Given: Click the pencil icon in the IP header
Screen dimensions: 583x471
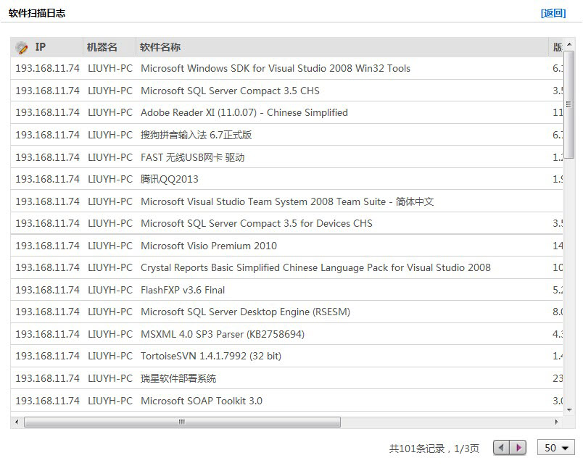Looking at the screenshot, I should tap(22, 48).
